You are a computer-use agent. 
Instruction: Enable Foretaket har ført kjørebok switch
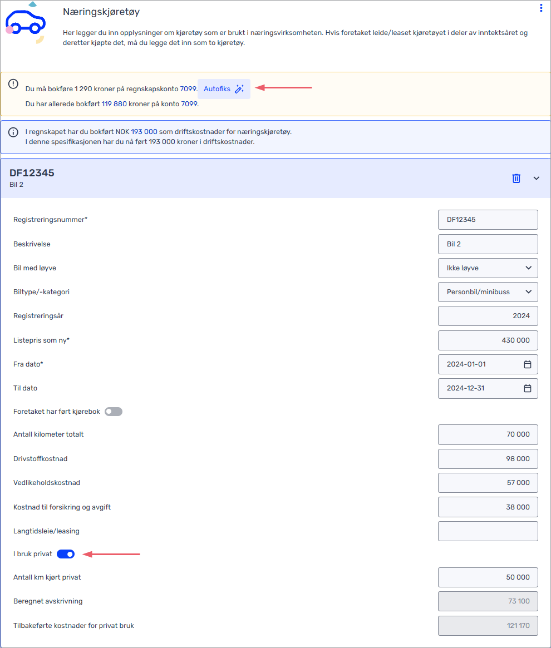click(x=114, y=412)
